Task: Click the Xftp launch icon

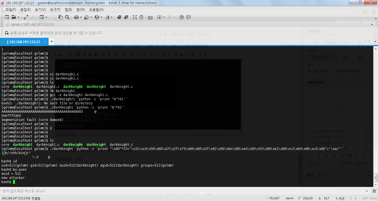Action: coord(119,17)
